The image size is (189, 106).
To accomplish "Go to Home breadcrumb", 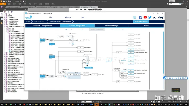I will [x=28, y=21].
